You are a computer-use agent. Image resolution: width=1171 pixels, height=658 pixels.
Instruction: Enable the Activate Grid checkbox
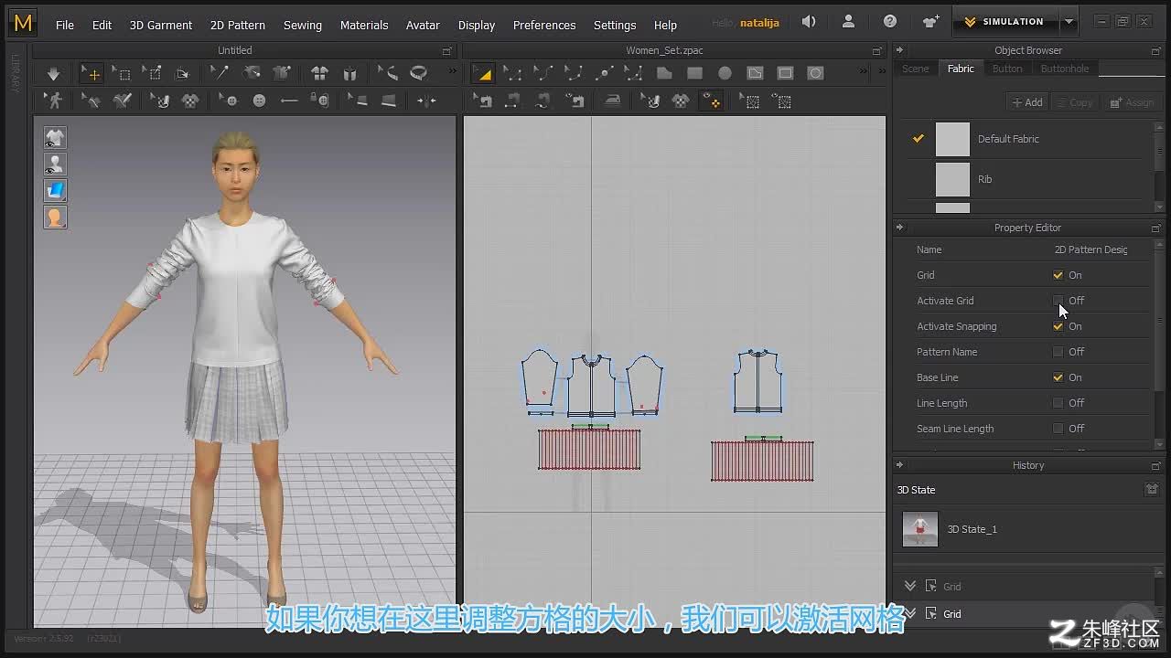(x=1058, y=301)
